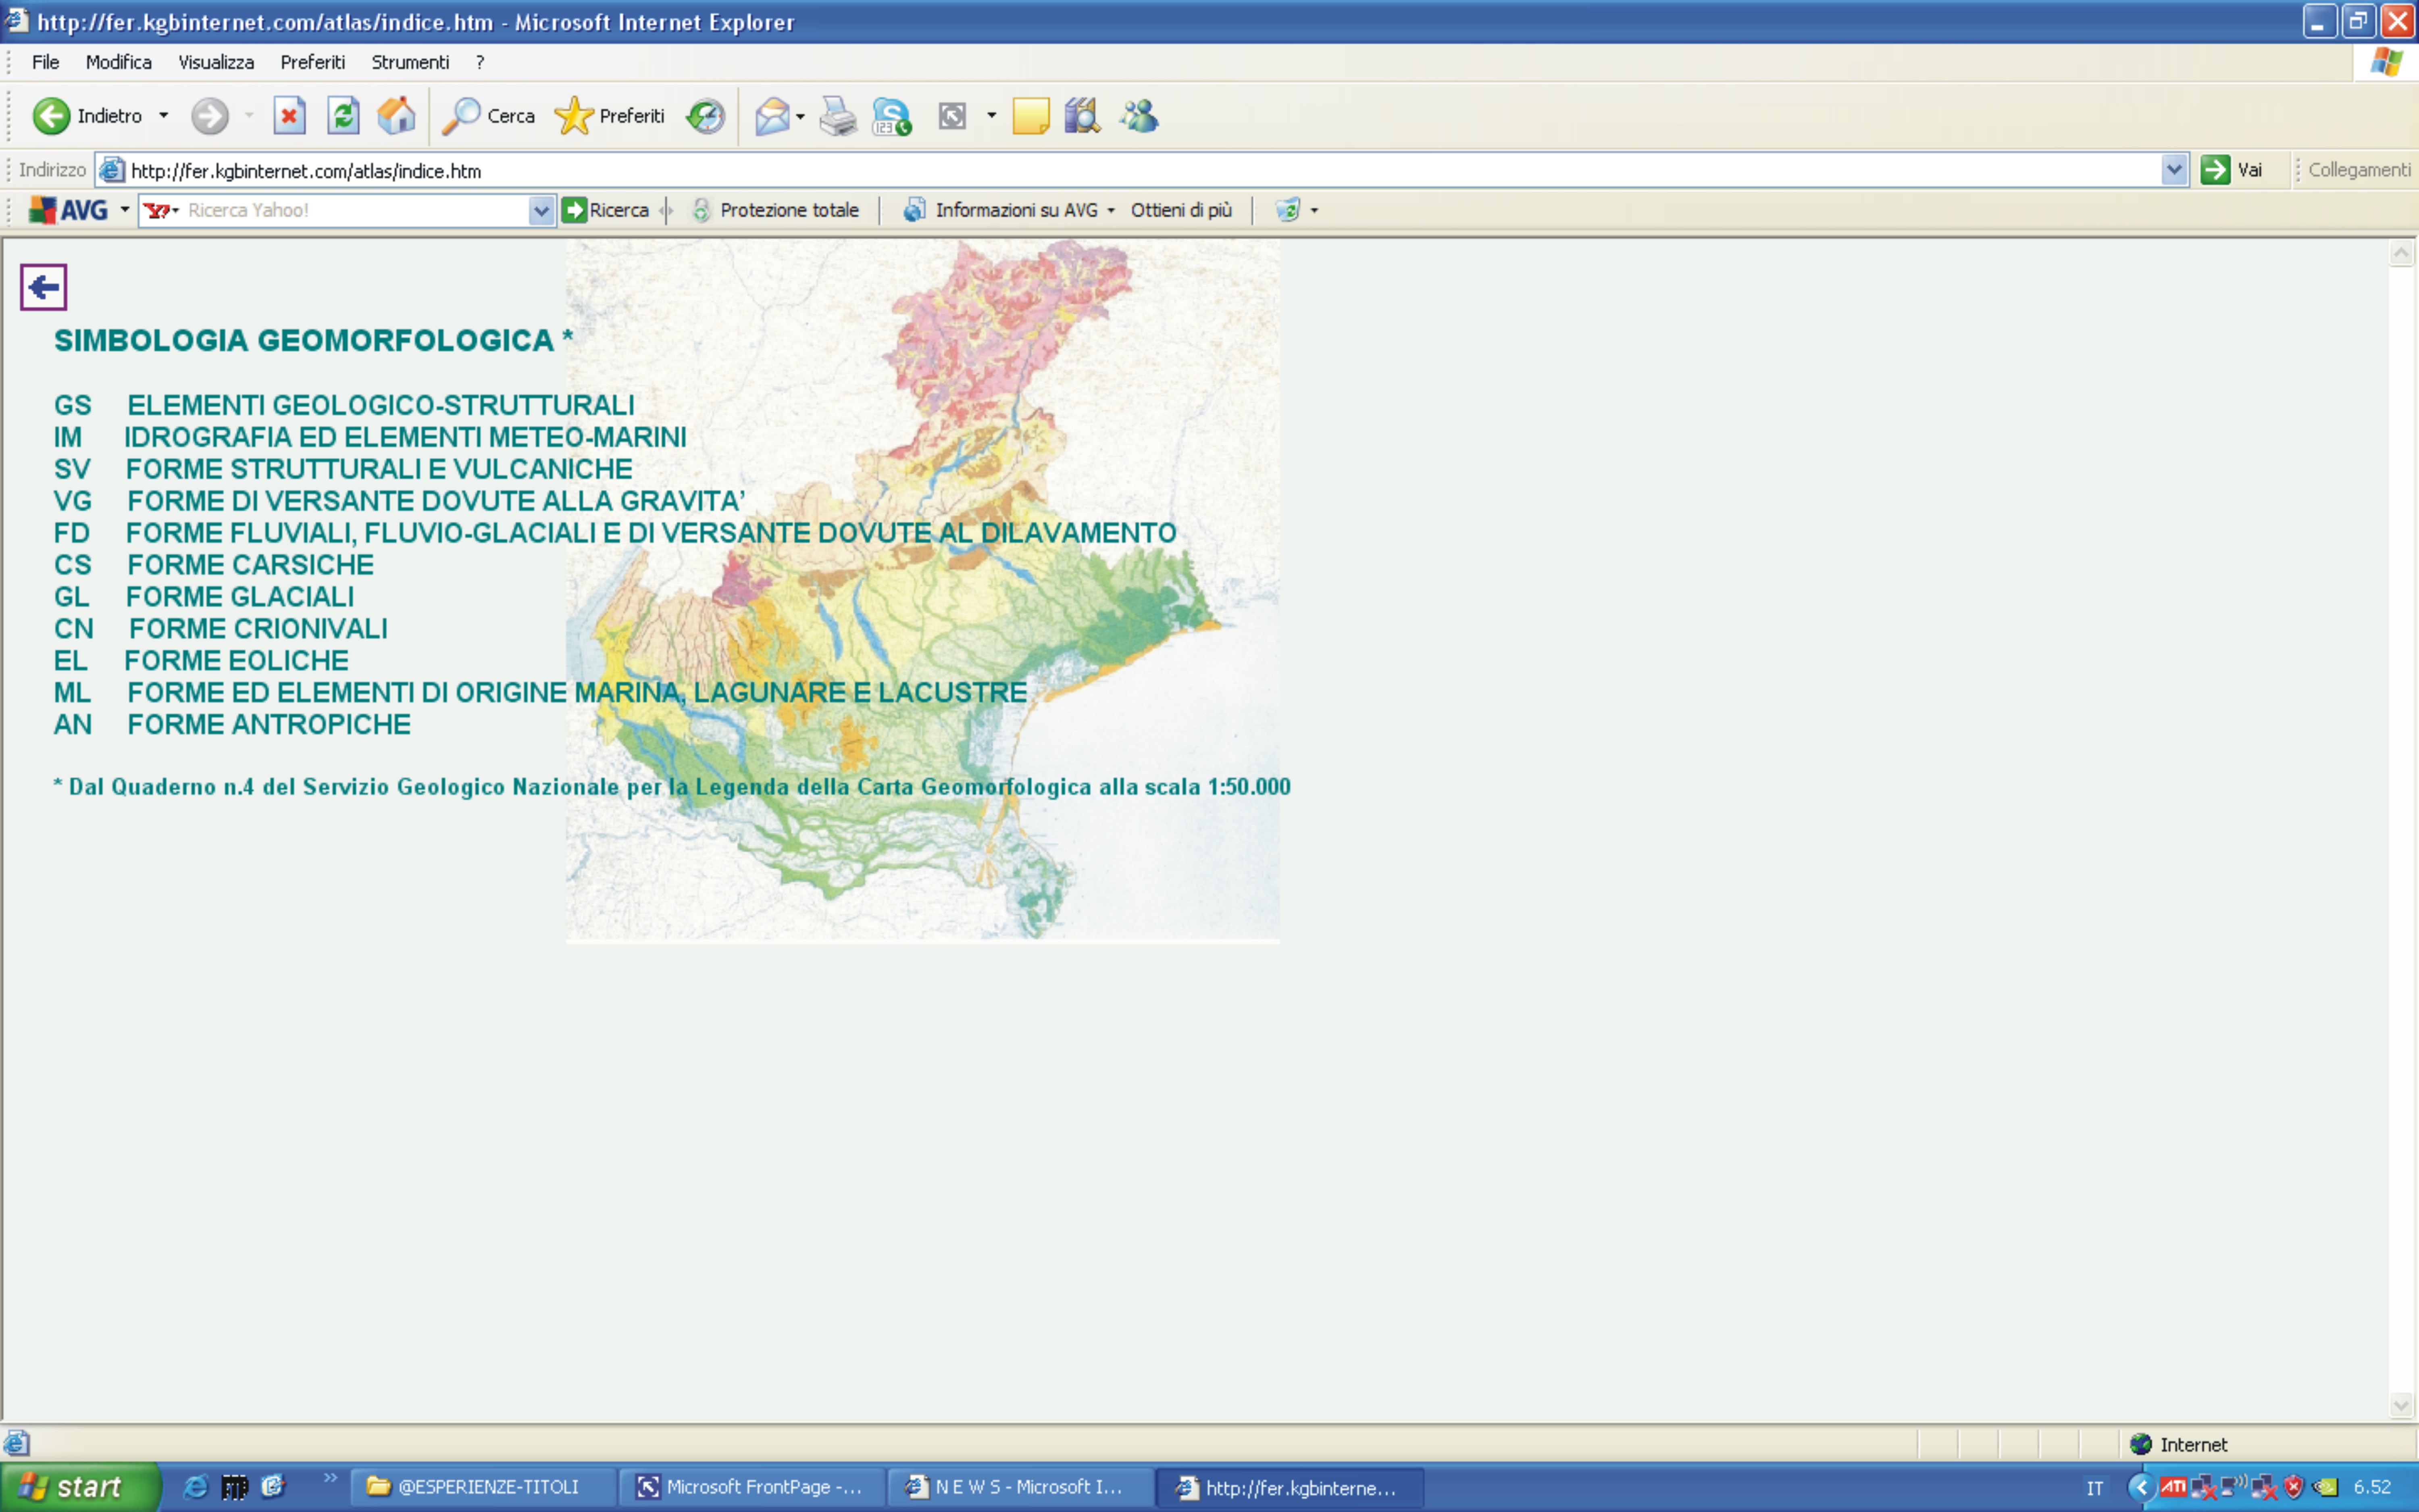Go to the Home page icon
This screenshot has width=2419, height=1512.
(397, 116)
